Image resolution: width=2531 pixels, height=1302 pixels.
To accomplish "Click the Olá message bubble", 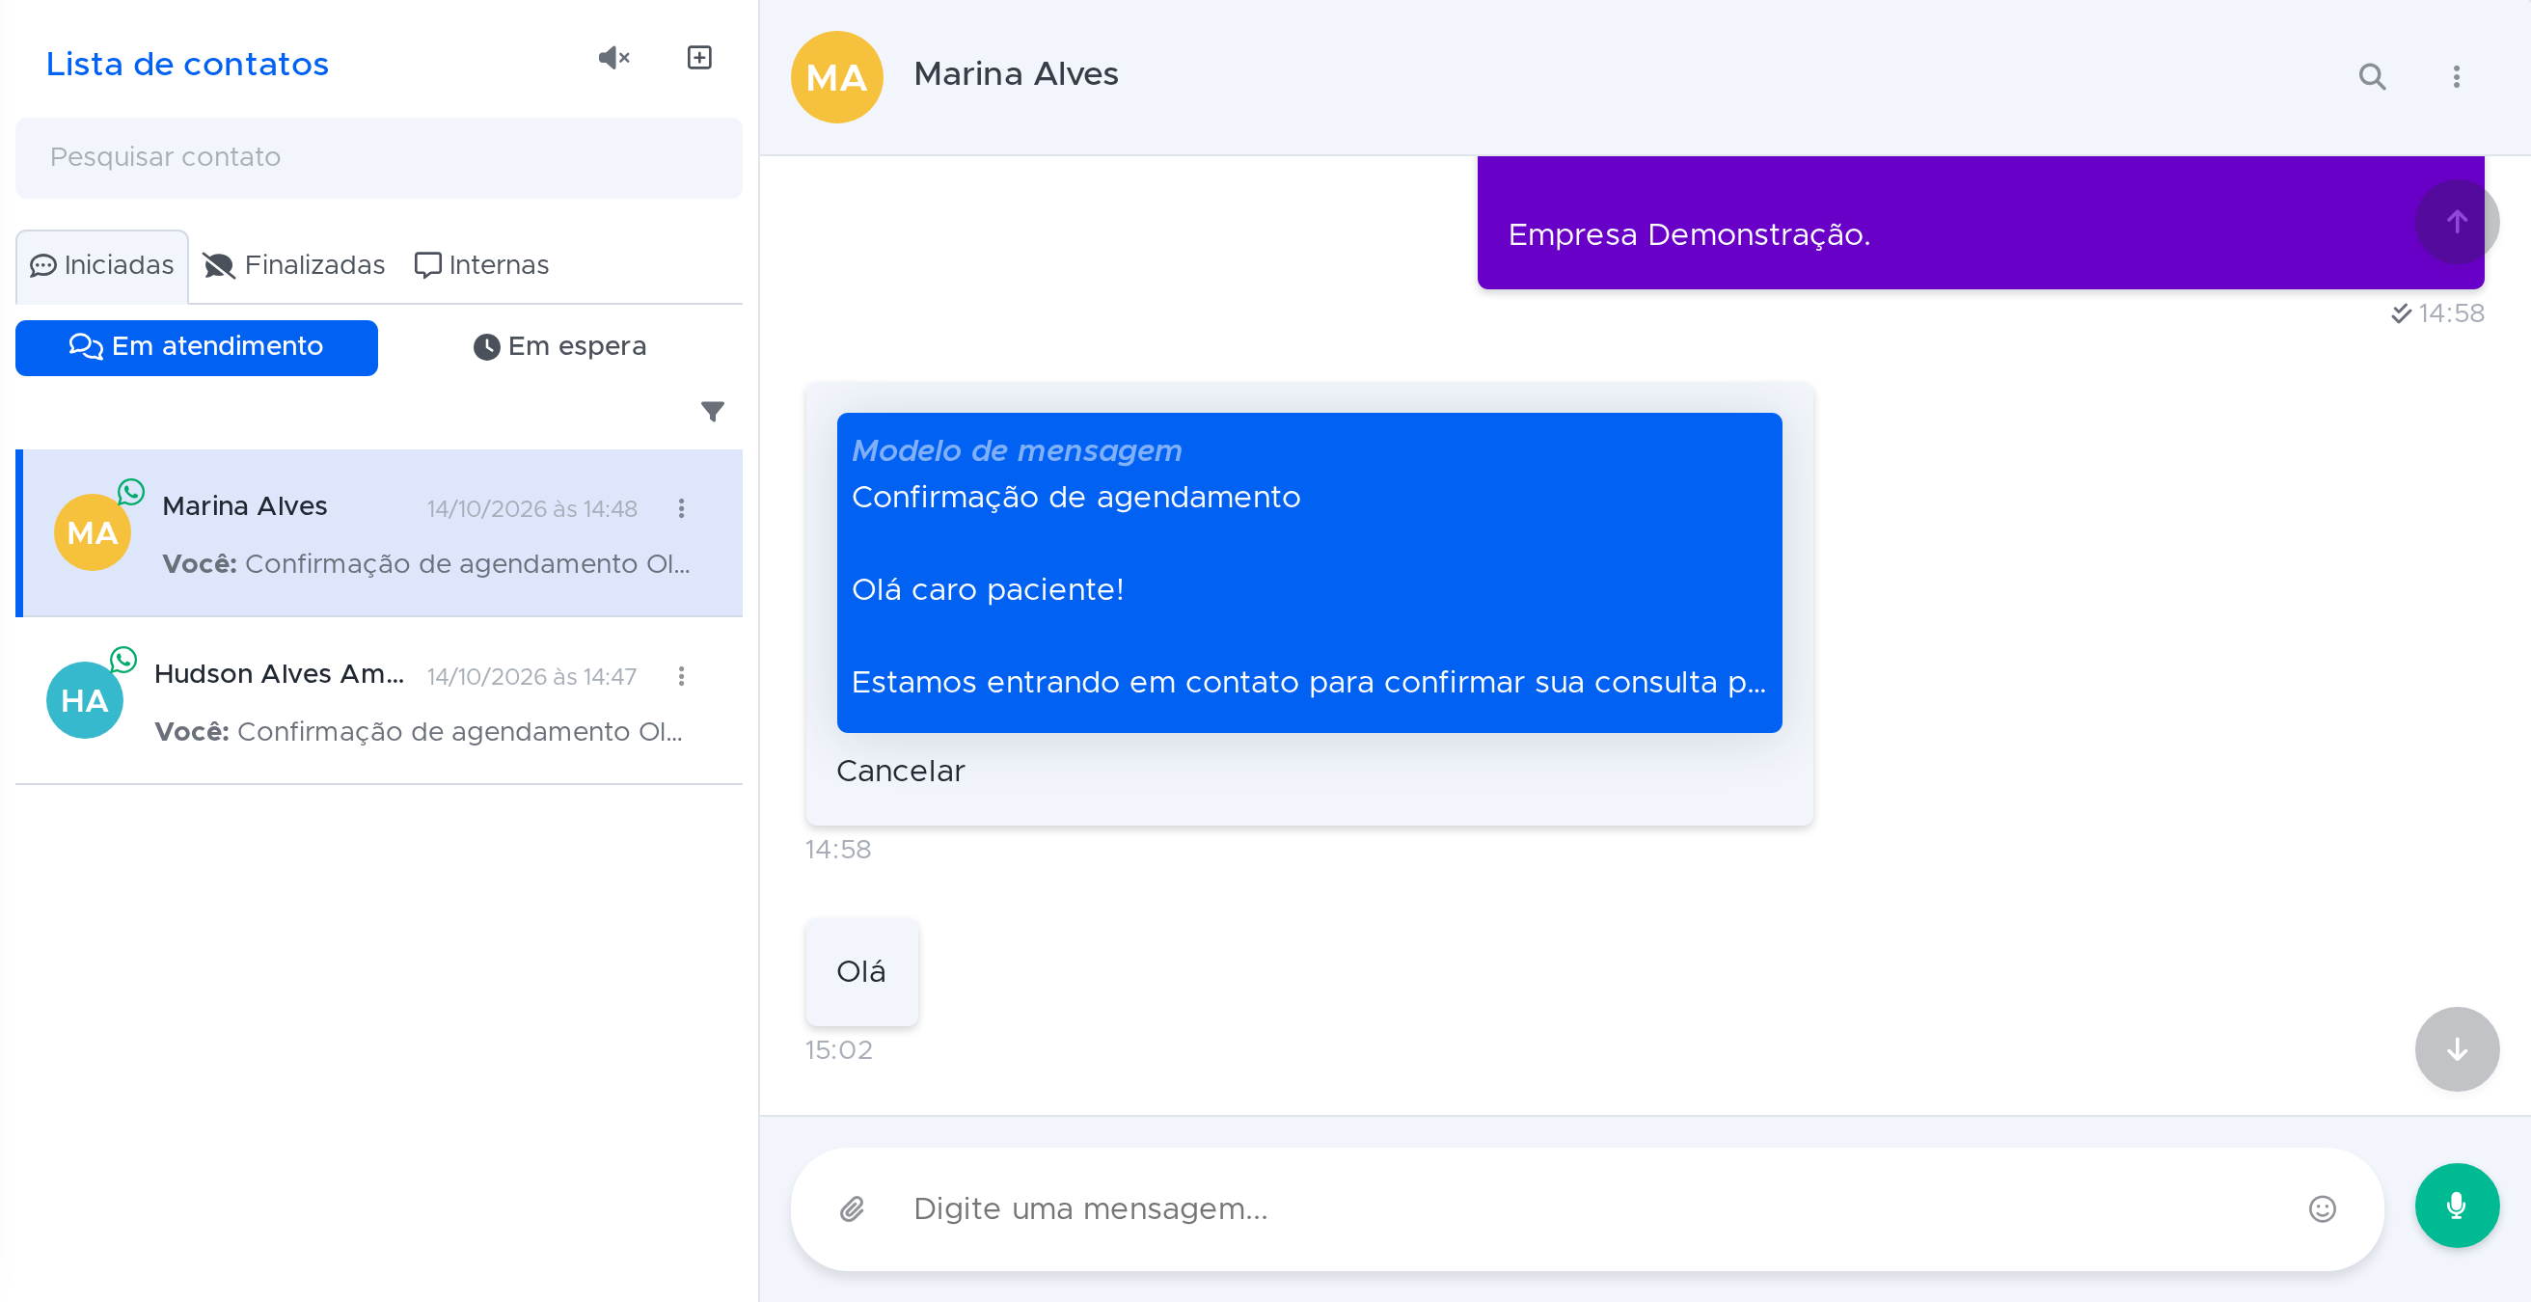I will pyautogui.click(x=861, y=972).
